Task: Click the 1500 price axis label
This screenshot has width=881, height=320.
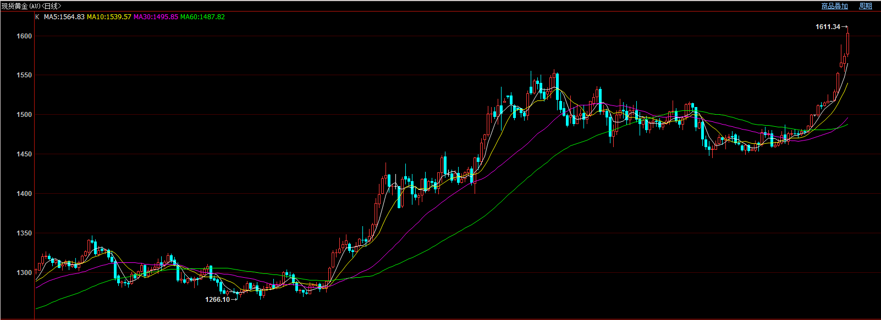Action: [24, 115]
